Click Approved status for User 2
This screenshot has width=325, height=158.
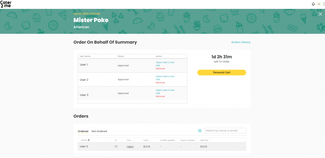click(123, 79)
